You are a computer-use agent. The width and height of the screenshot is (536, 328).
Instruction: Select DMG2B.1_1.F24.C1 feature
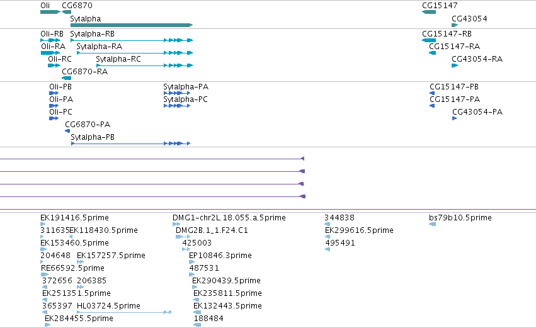[183, 237]
